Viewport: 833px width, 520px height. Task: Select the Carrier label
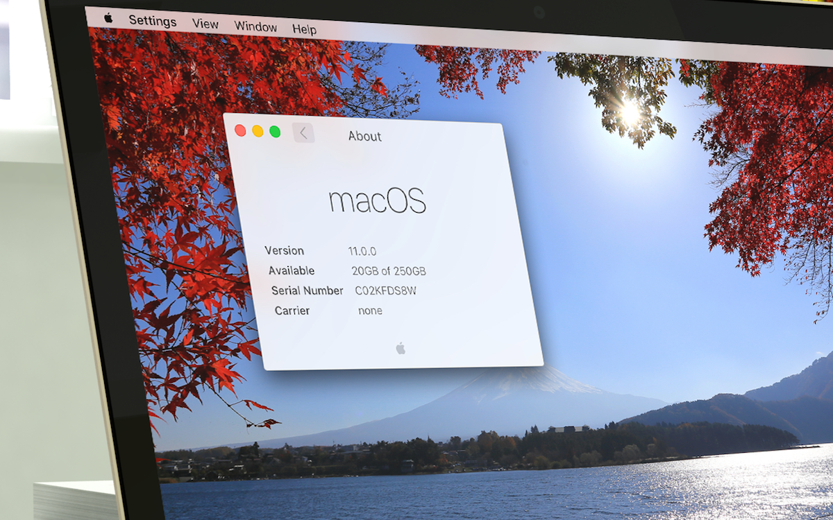pyautogui.click(x=292, y=311)
